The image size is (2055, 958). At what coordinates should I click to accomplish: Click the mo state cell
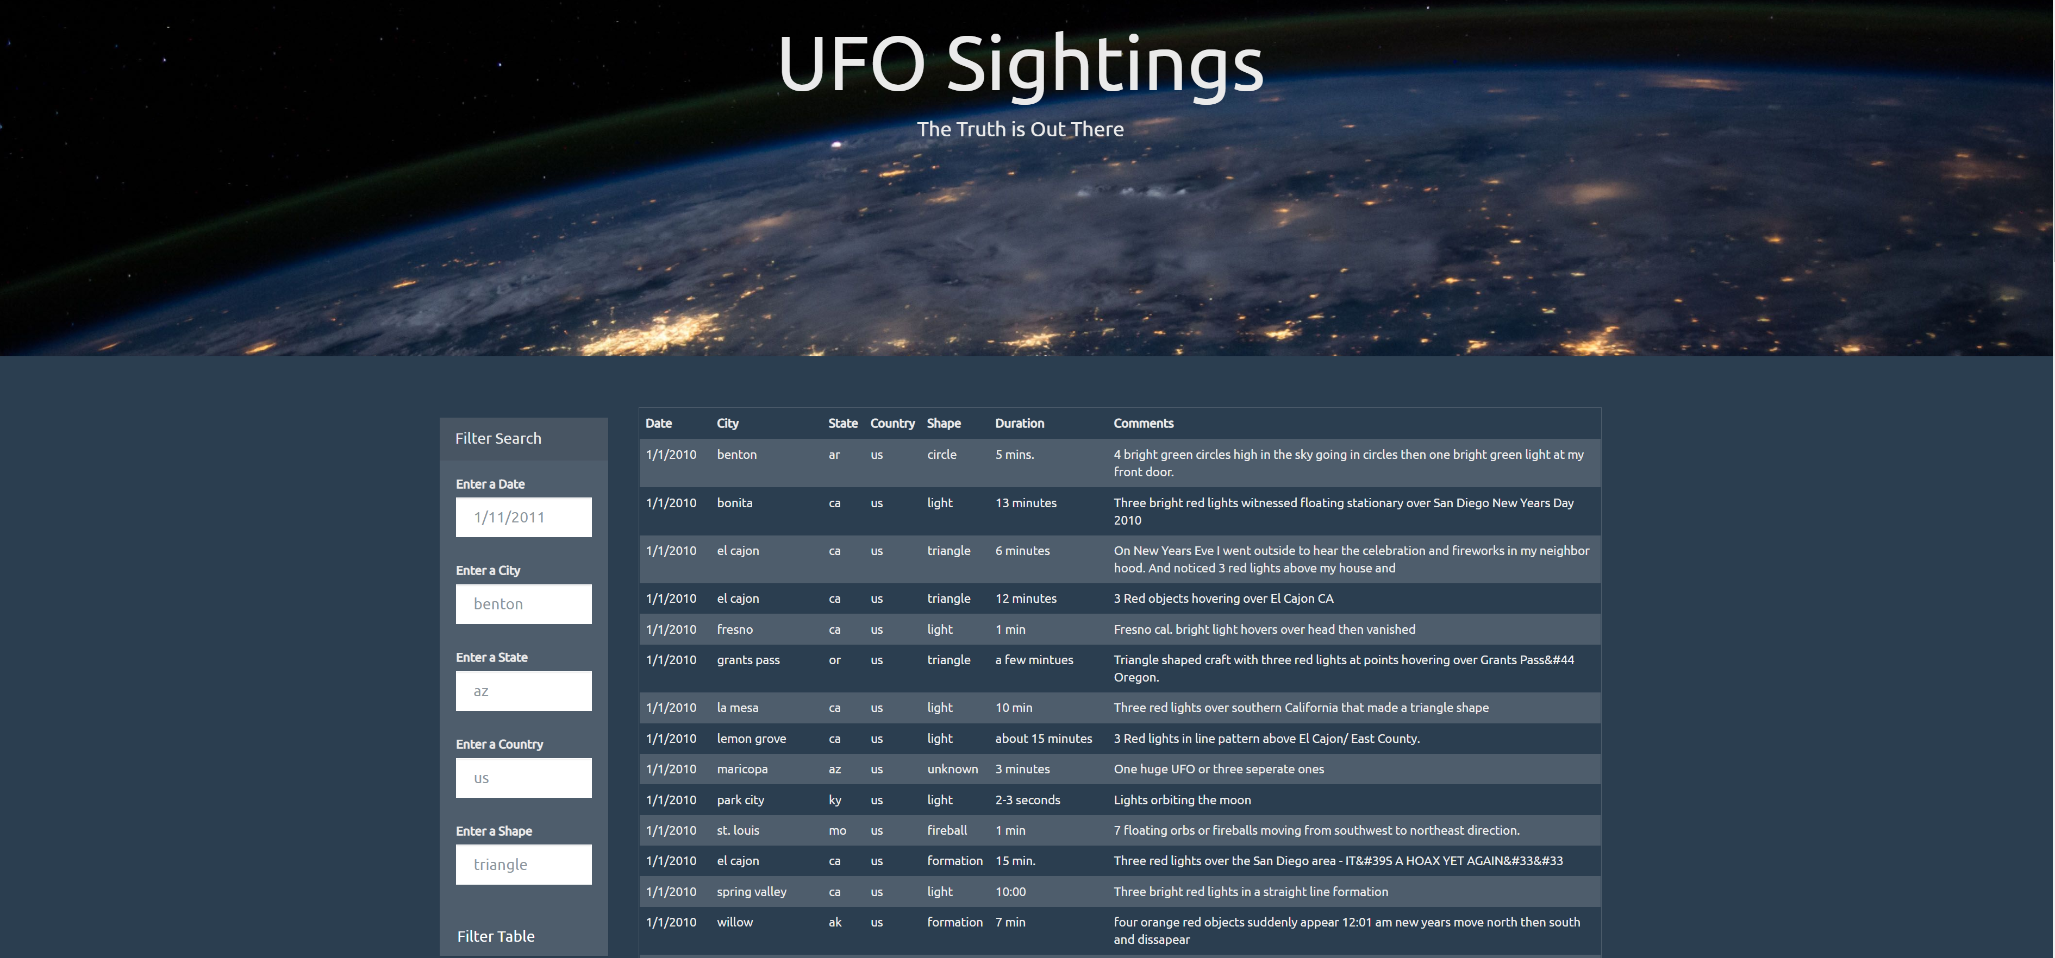[837, 830]
